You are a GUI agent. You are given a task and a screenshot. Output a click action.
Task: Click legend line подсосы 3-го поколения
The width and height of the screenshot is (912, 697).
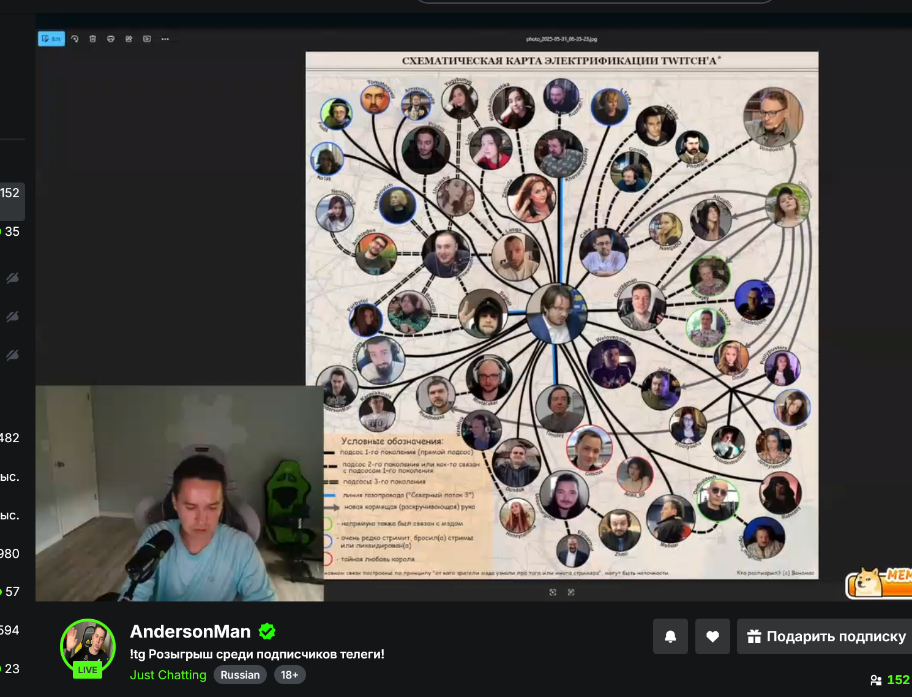pyautogui.click(x=384, y=482)
